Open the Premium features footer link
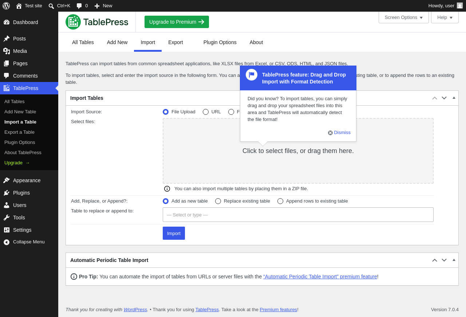 coord(279,309)
